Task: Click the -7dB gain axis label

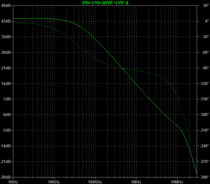Action: click(x=6, y=130)
